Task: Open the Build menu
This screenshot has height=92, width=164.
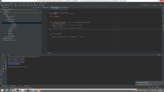Action: pyautogui.click(x=28, y=3)
